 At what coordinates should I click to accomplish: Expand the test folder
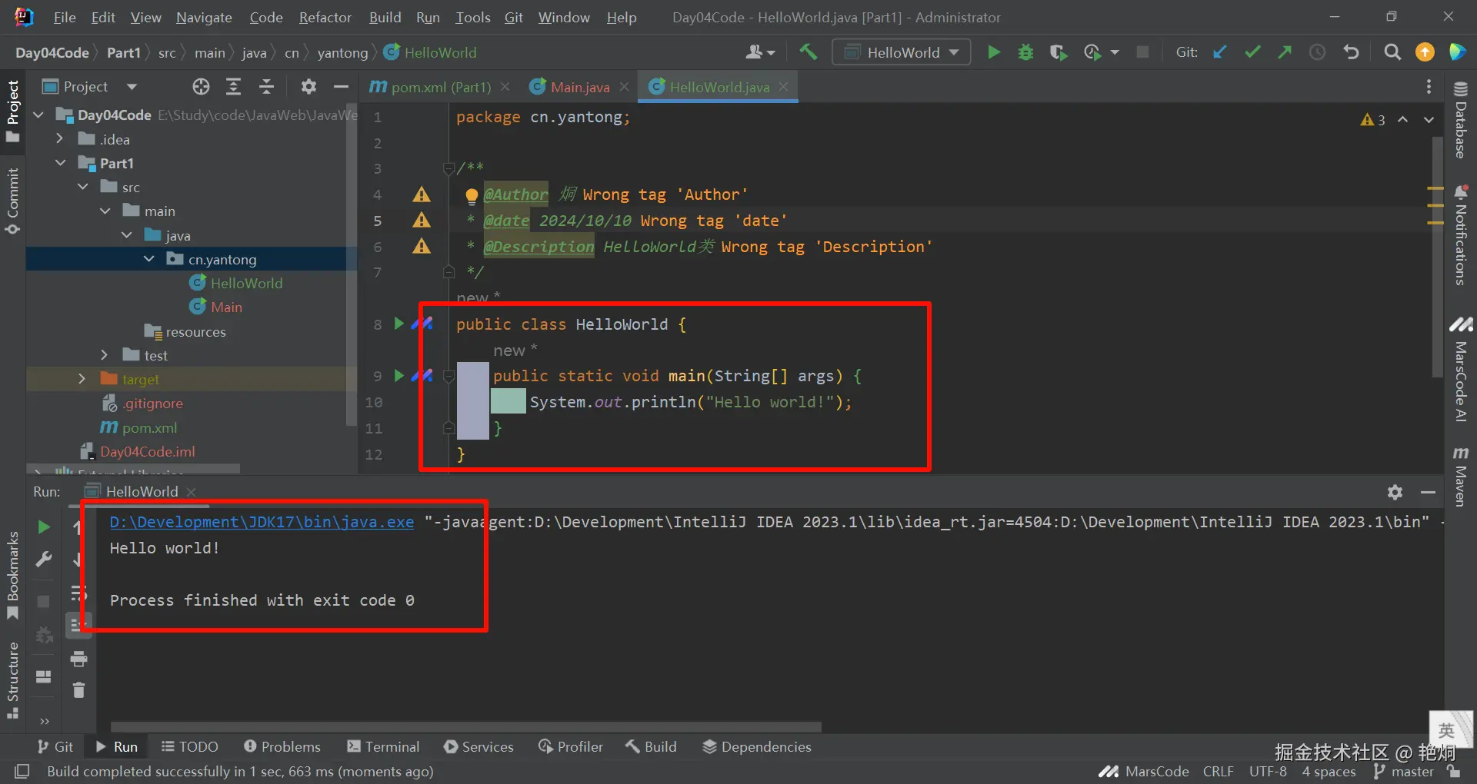pos(105,355)
